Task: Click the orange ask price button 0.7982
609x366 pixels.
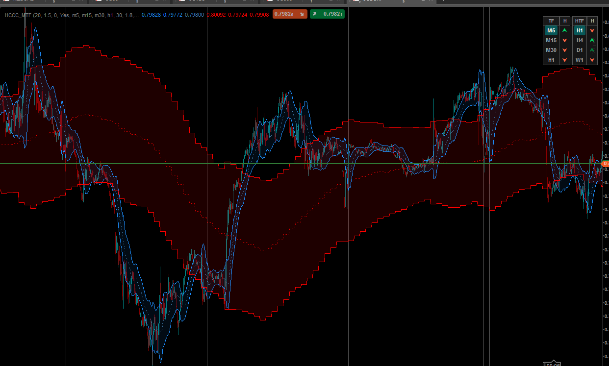Action: coord(290,14)
